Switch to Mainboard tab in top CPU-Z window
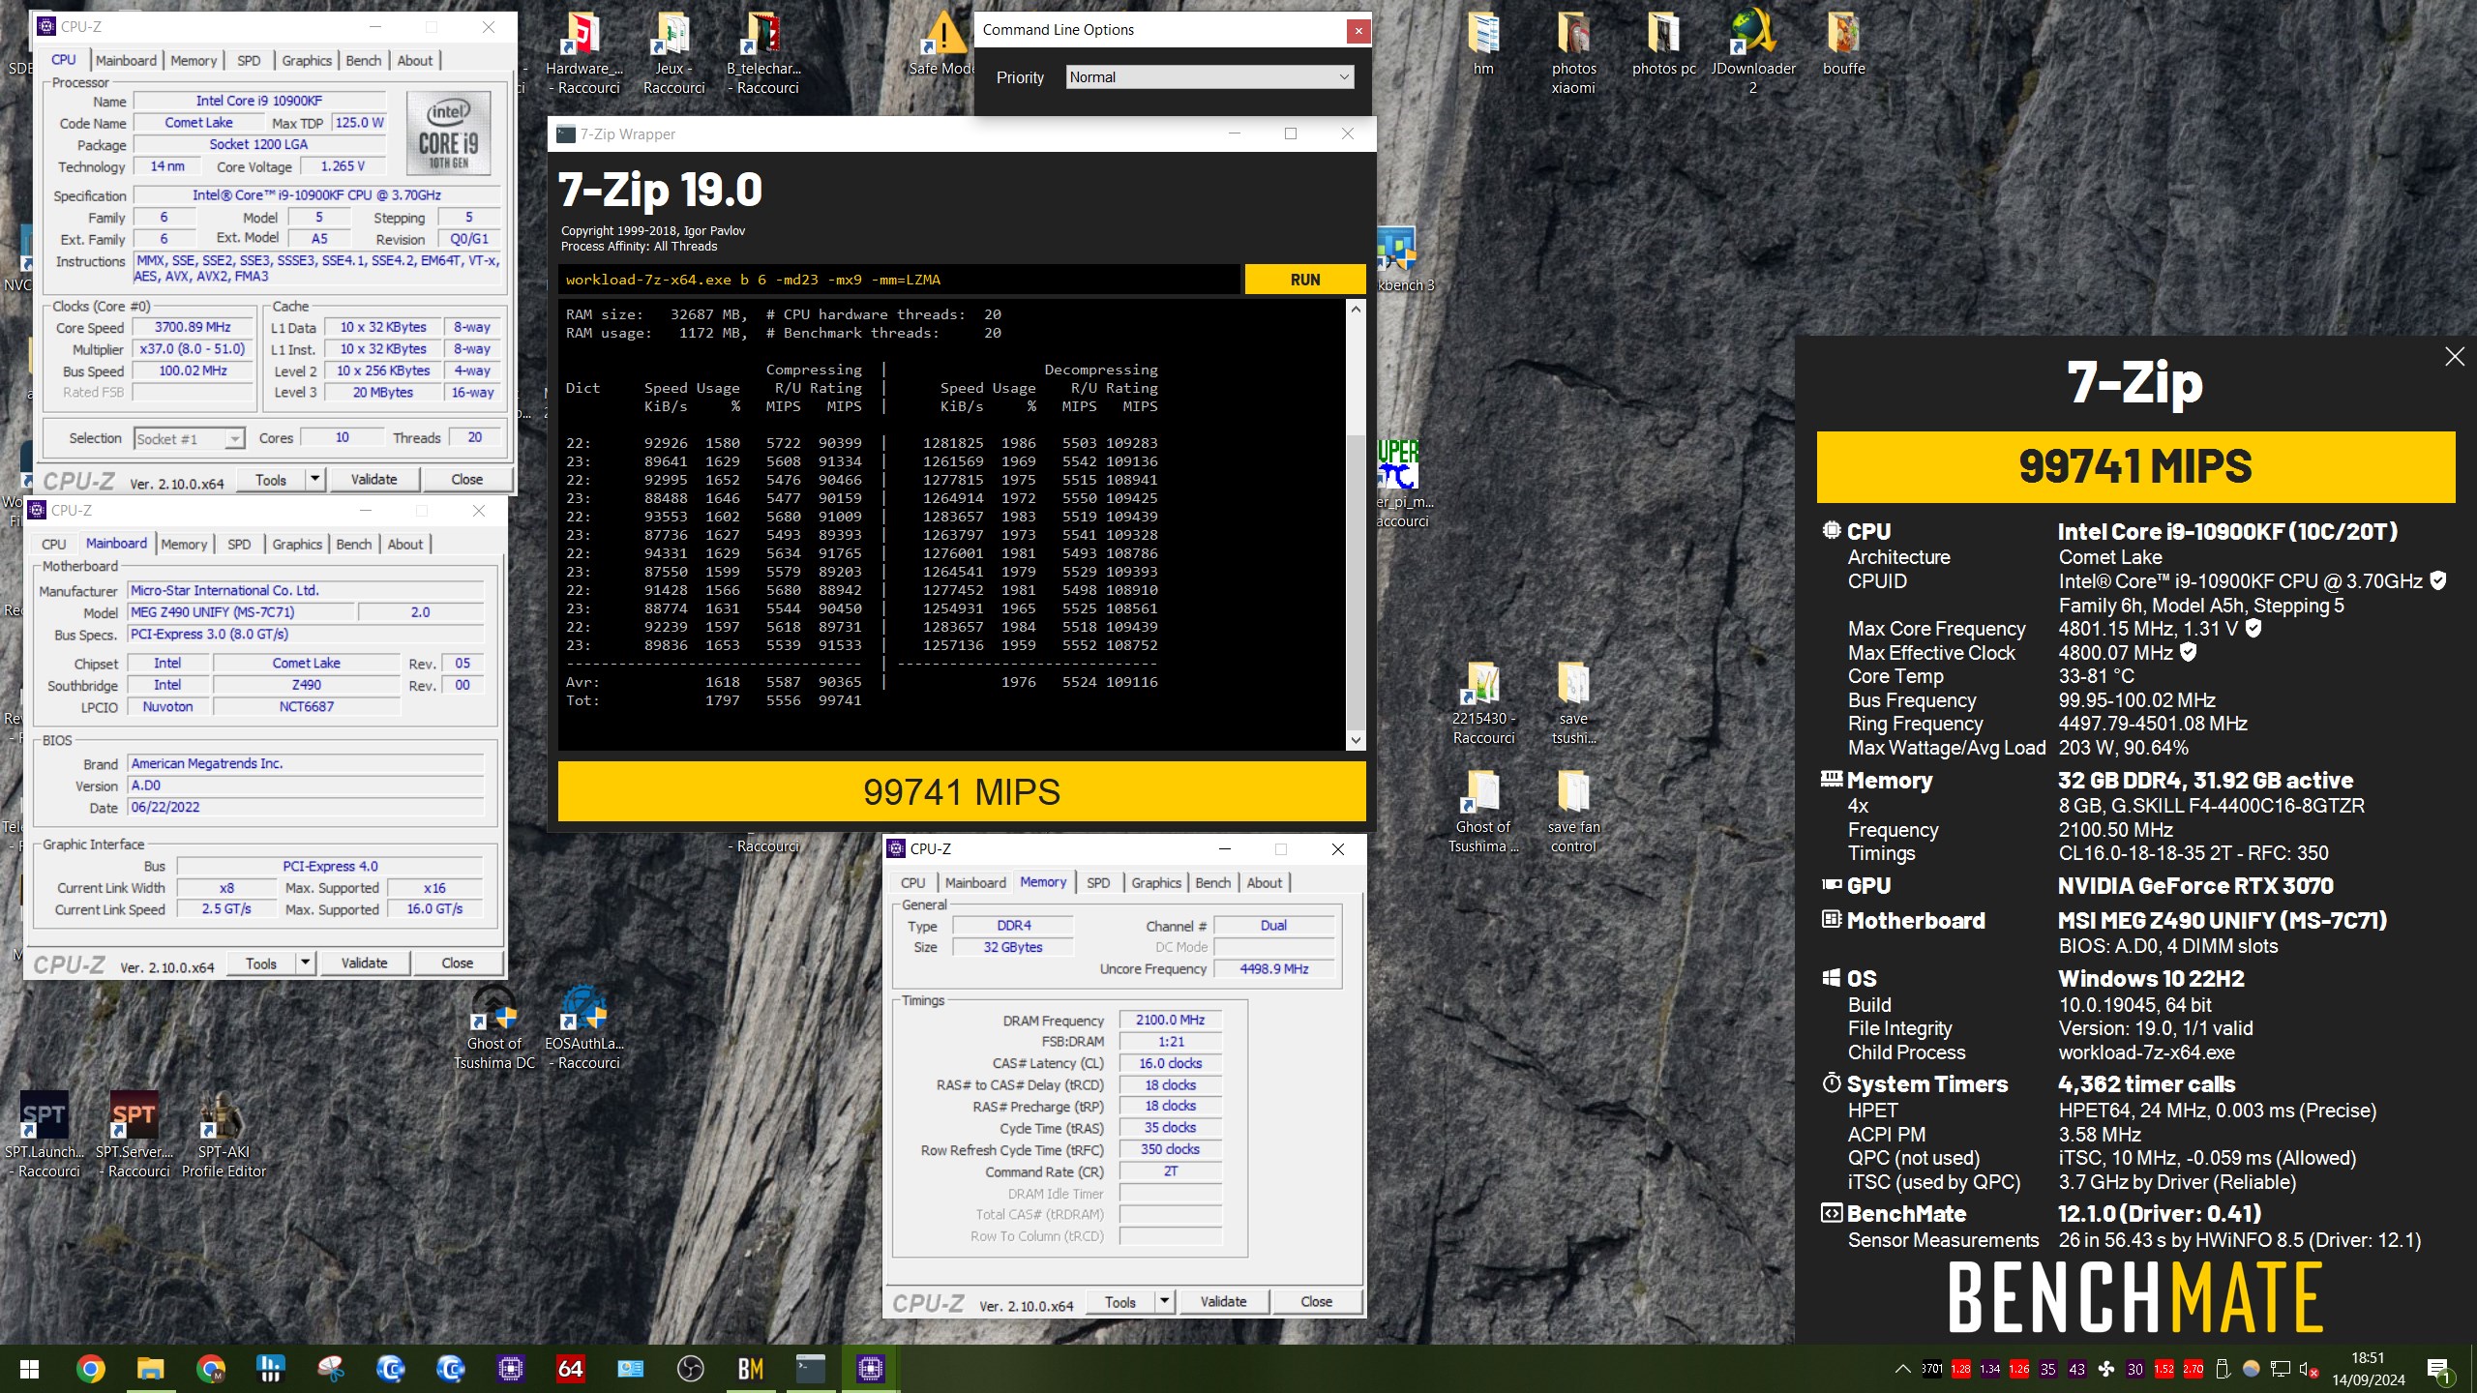Screen dimensions: 2477x1393 [x=126, y=60]
